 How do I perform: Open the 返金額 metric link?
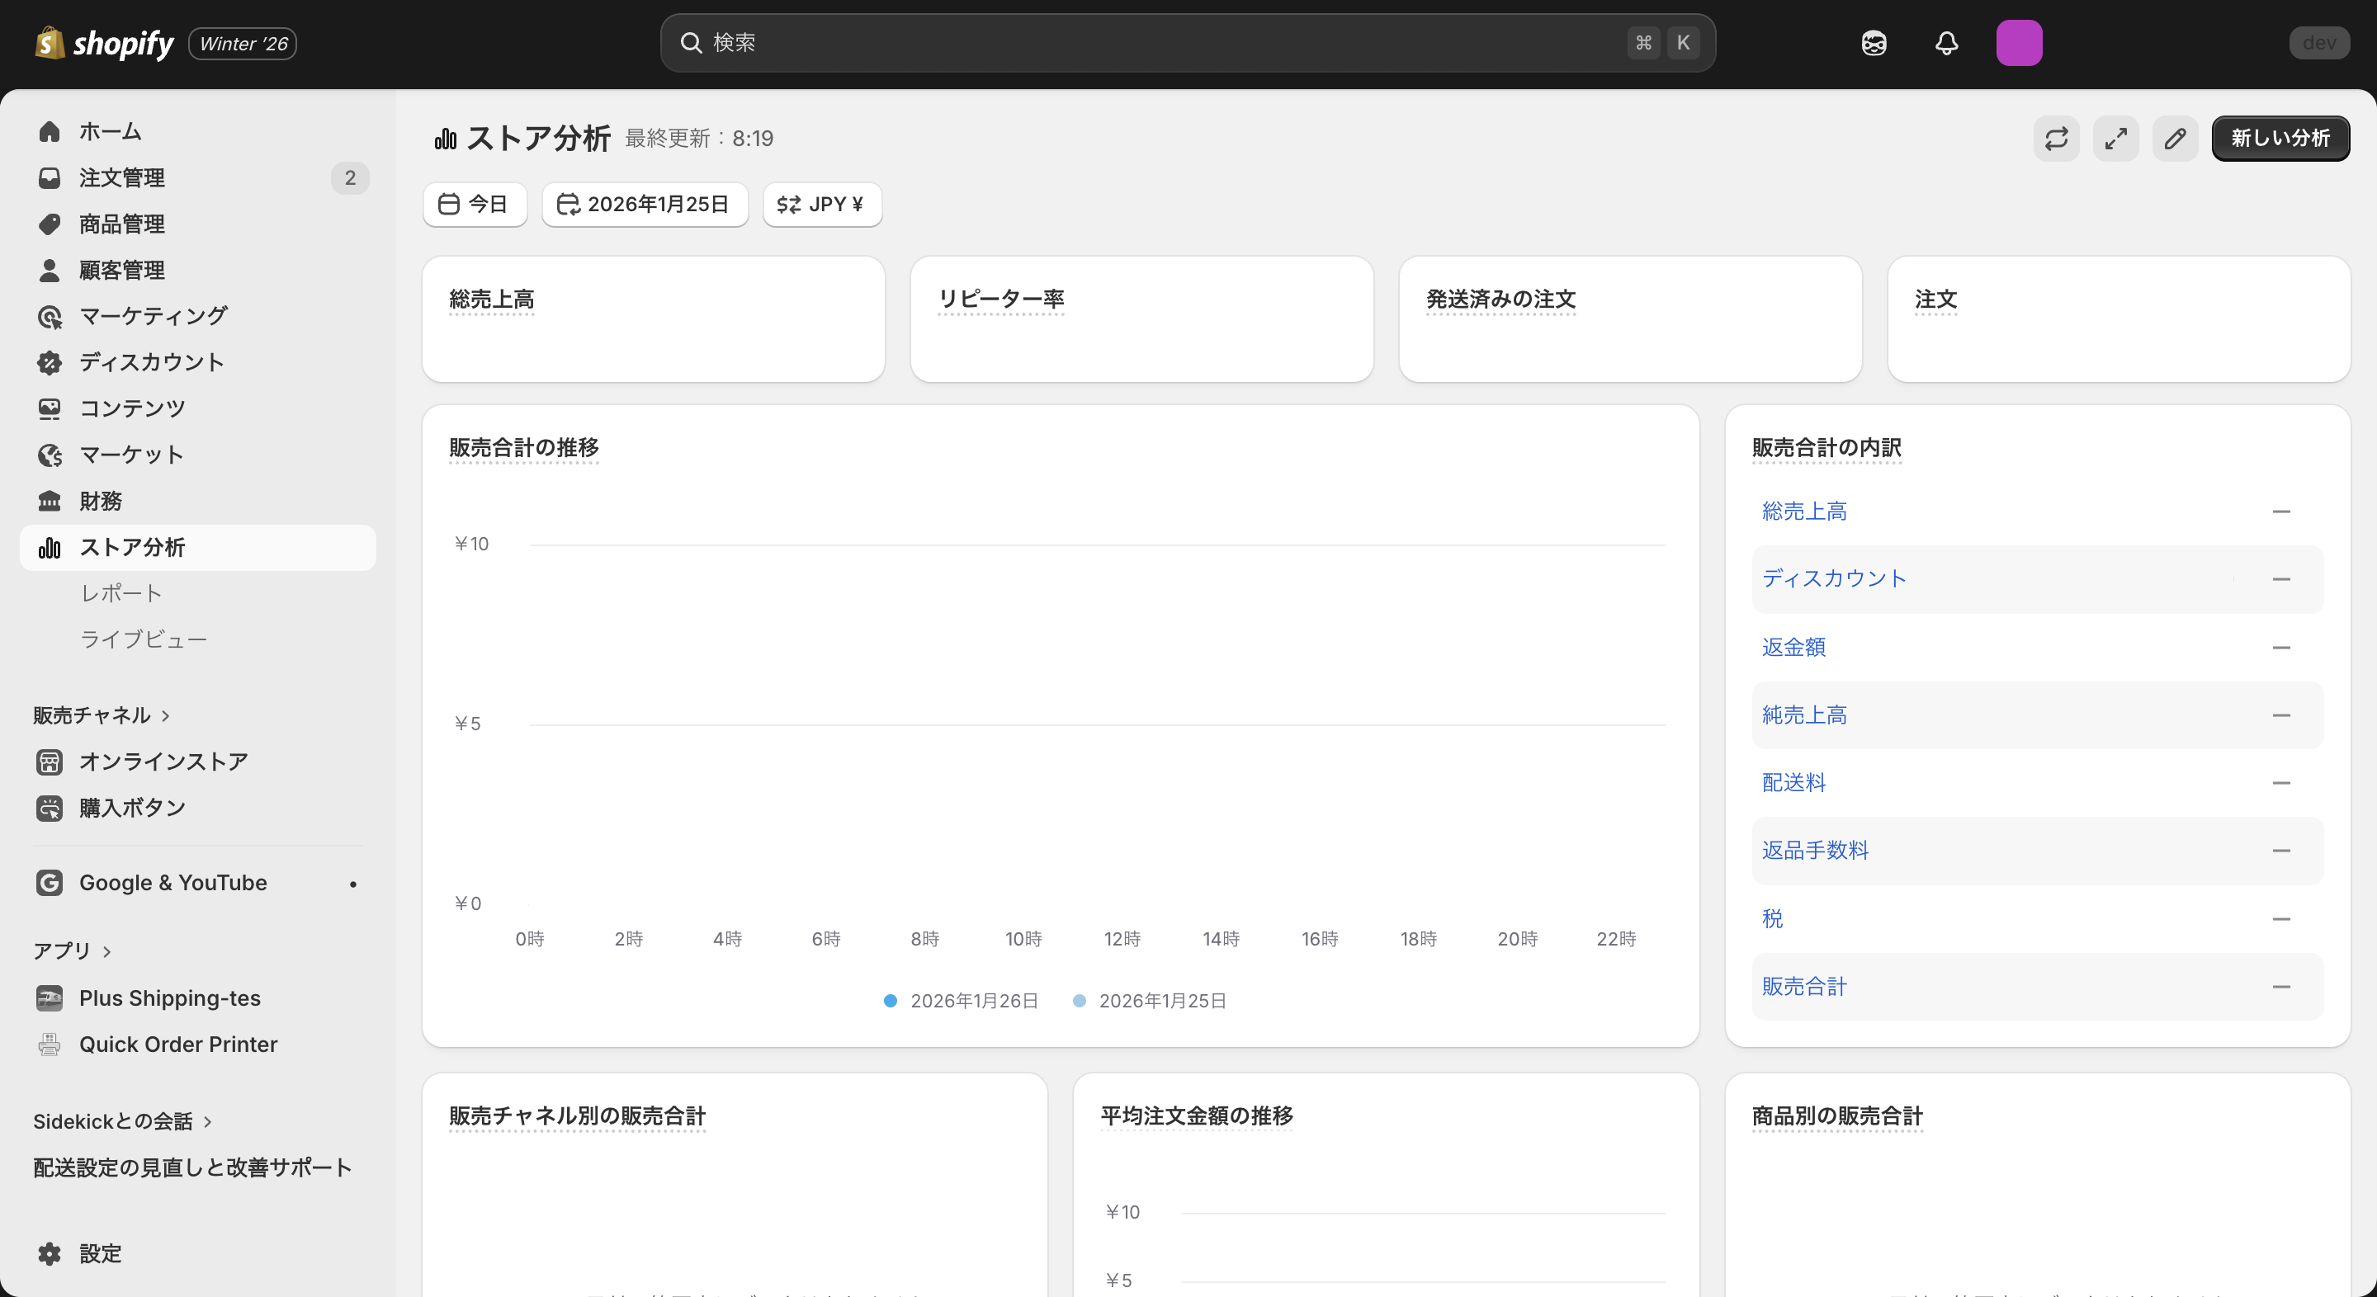point(1791,647)
